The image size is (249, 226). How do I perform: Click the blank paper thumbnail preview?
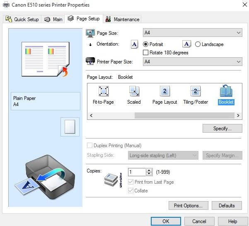tap(70, 127)
